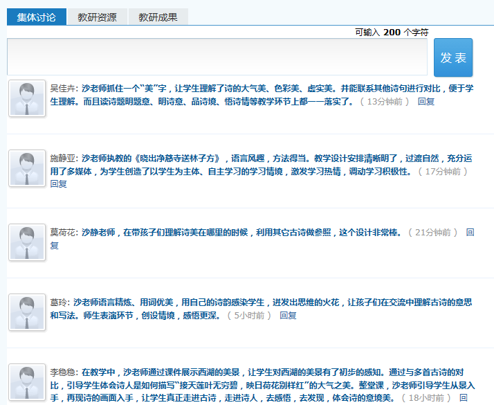Select the username 莫荷花

[x=63, y=233]
